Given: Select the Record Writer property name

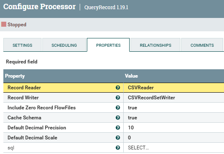Looking at the screenshot, I should point(23,98).
